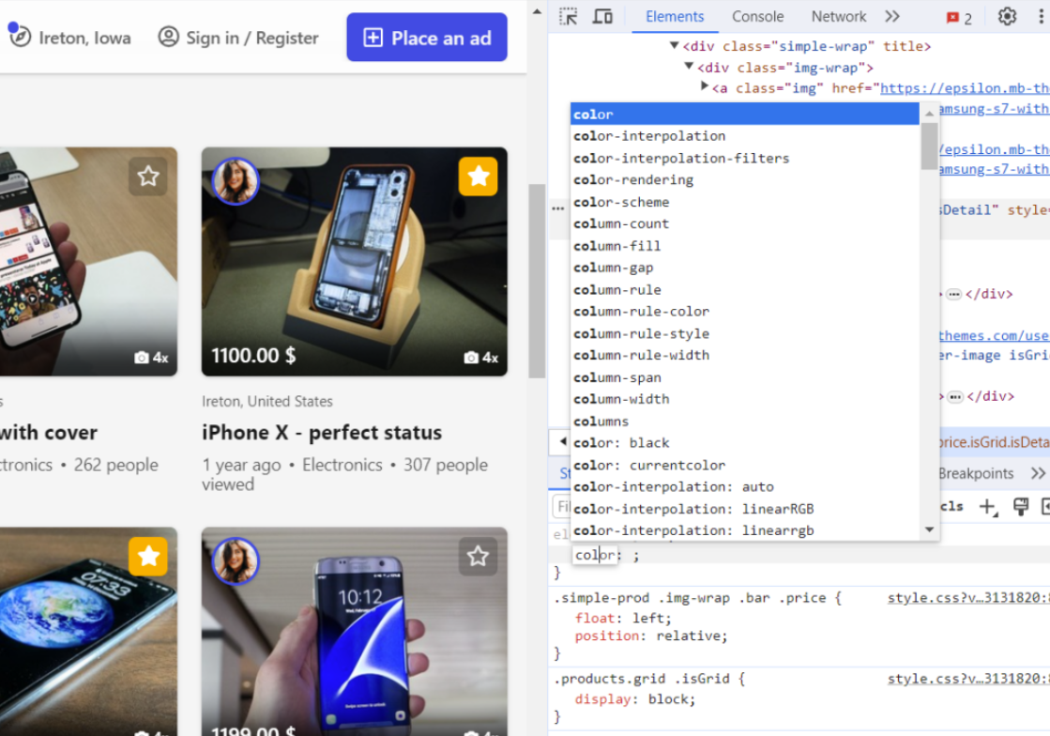
Task: Open the Elements tab
Action: (x=675, y=16)
